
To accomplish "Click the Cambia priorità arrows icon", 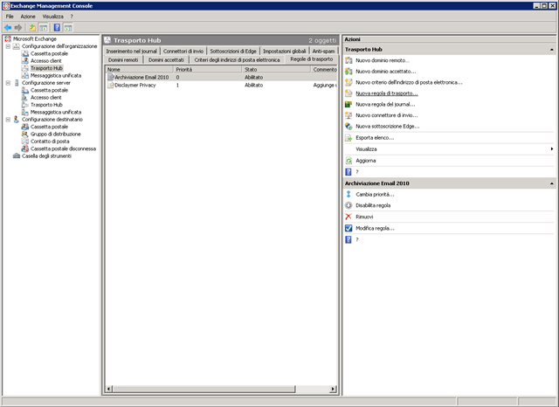I will (x=349, y=194).
